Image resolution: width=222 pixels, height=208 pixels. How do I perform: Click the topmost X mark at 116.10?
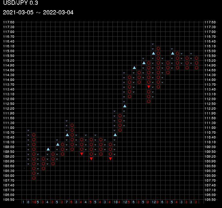point(153,44)
